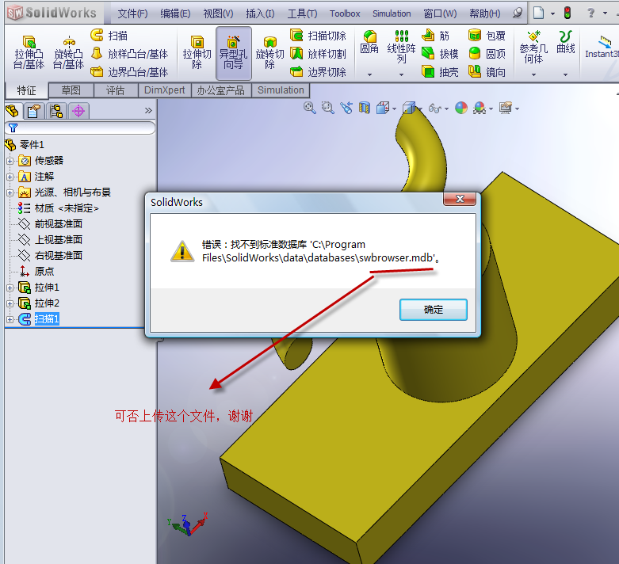Open dropdown arrow under Reference Geometry
Image resolution: width=619 pixels, height=564 pixels.
533,74
